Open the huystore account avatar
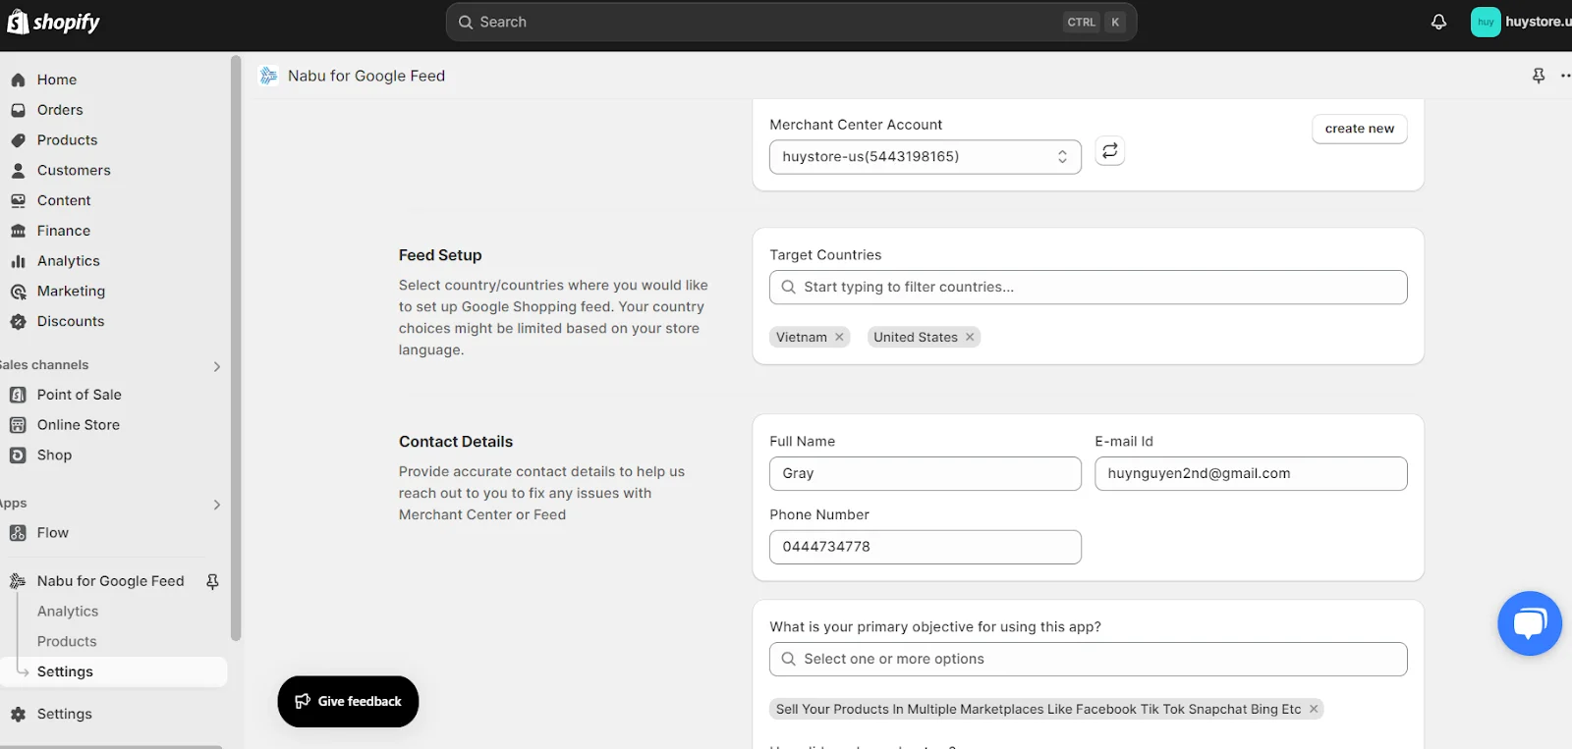The height and width of the screenshot is (749, 1572). tap(1486, 22)
